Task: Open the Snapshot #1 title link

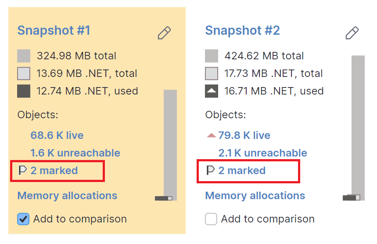Action: pyautogui.click(x=54, y=31)
